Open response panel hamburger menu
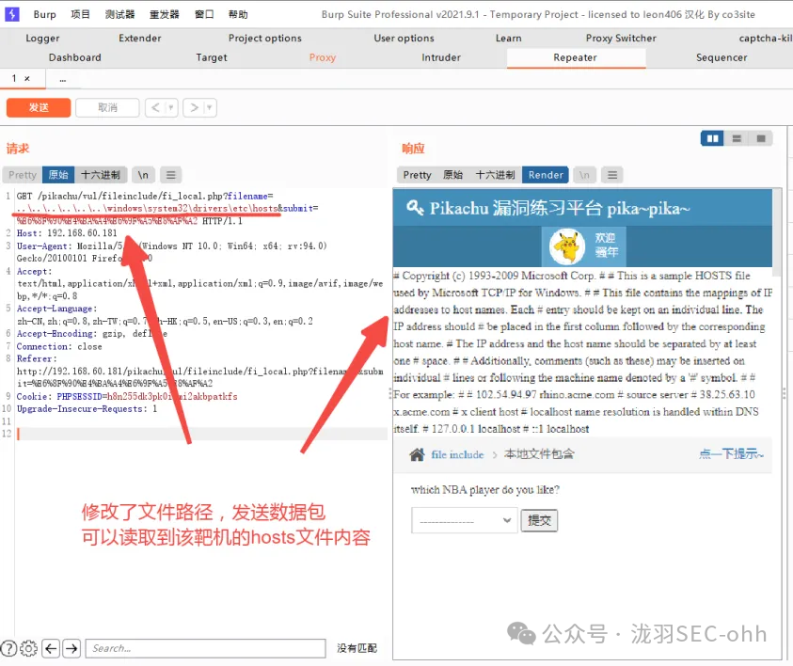The image size is (793, 666). point(612,175)
